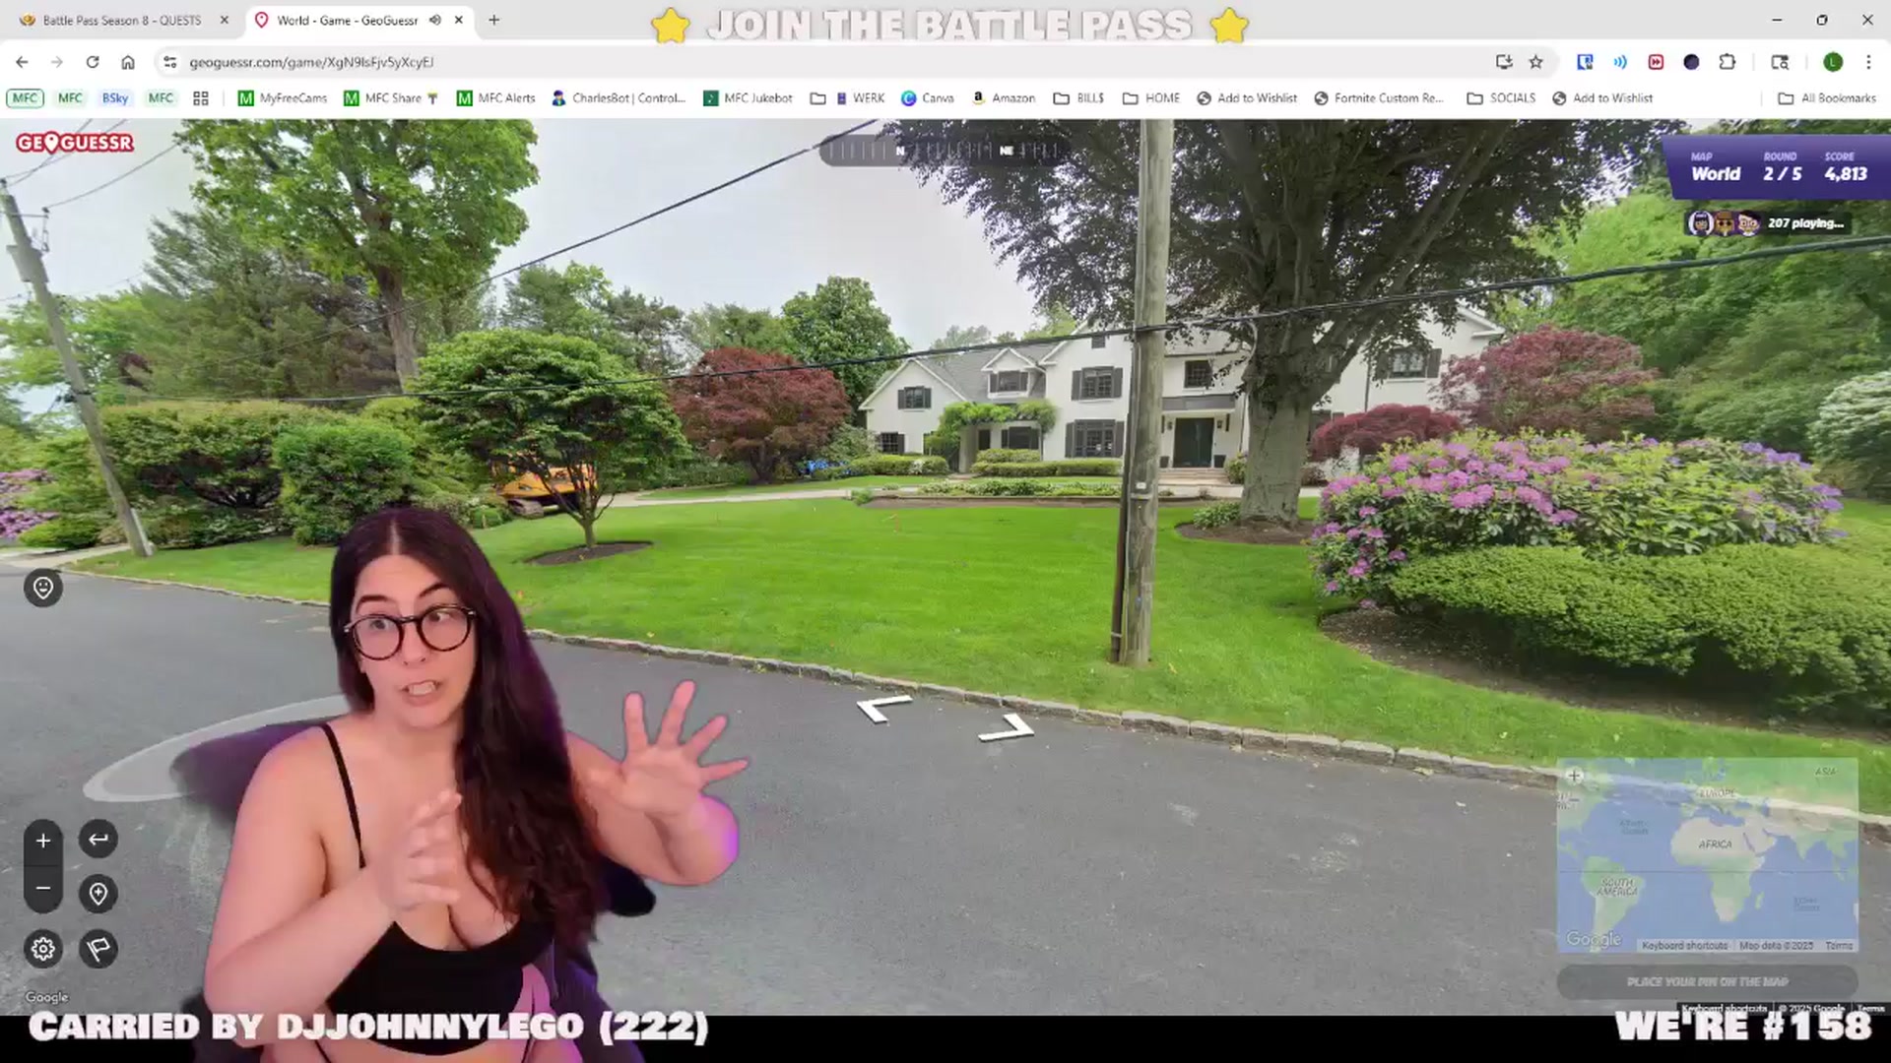
Task: Expand the All Bookmarks folder
Action: click(1827, 98)
